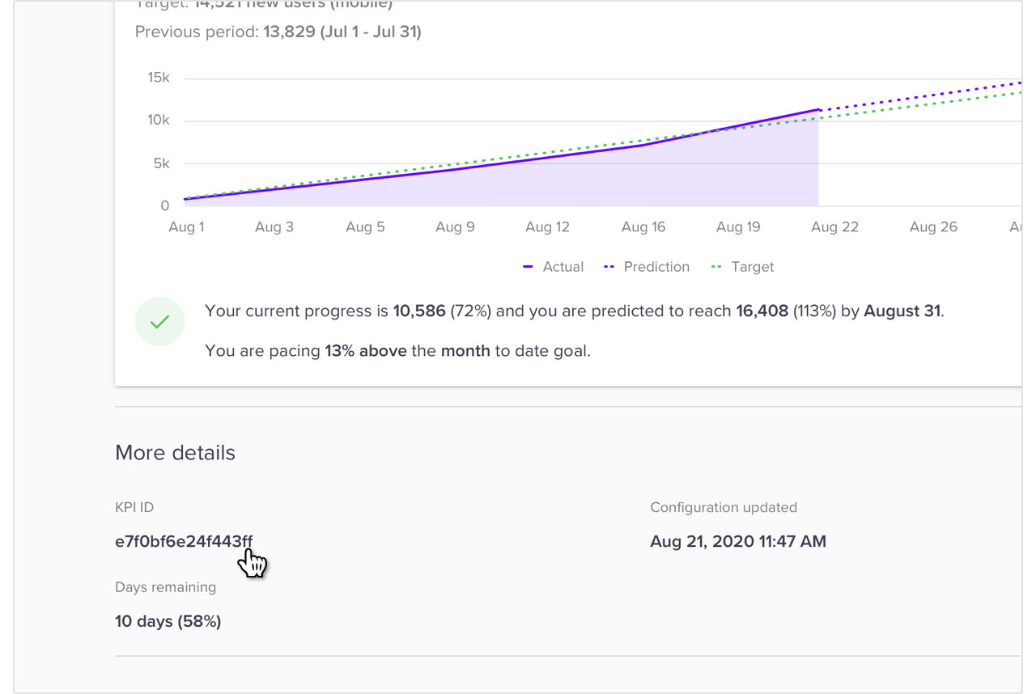Click the Aug 26 label on the x-axis

(x=933, y=227)
